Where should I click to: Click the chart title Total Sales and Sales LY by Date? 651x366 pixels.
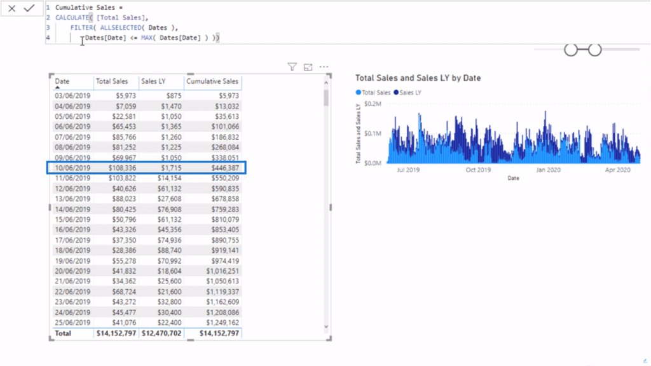418,78
